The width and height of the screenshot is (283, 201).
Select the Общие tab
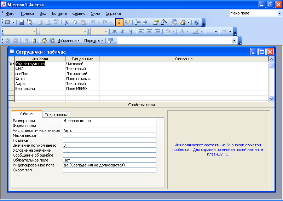pos(27,114)
